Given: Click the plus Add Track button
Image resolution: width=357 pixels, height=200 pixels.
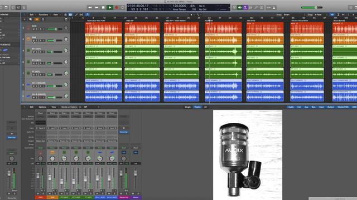Looking at the screenshot, I should [x=25, y=19].
